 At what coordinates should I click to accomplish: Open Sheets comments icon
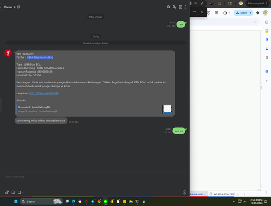[x=216, y=13]
